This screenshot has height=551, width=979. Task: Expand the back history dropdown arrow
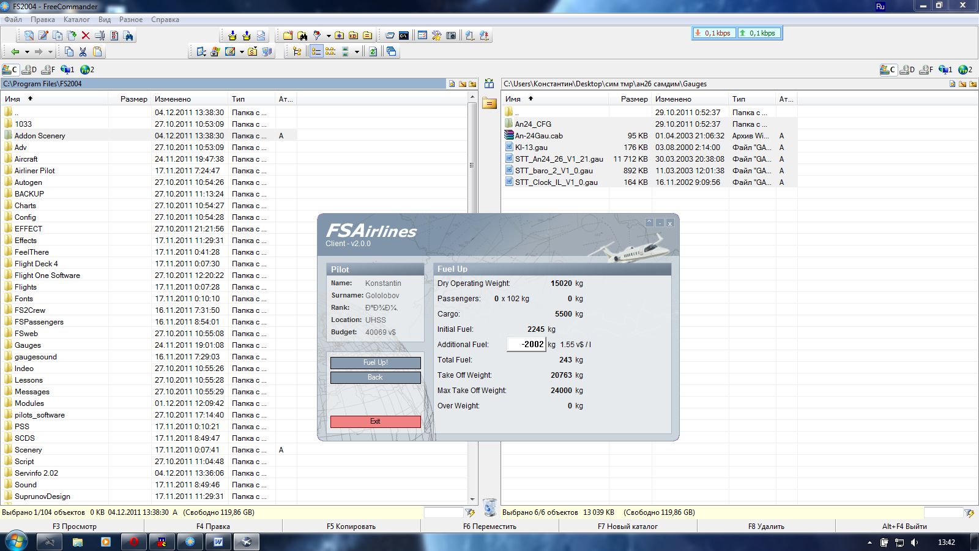[27, 52]
